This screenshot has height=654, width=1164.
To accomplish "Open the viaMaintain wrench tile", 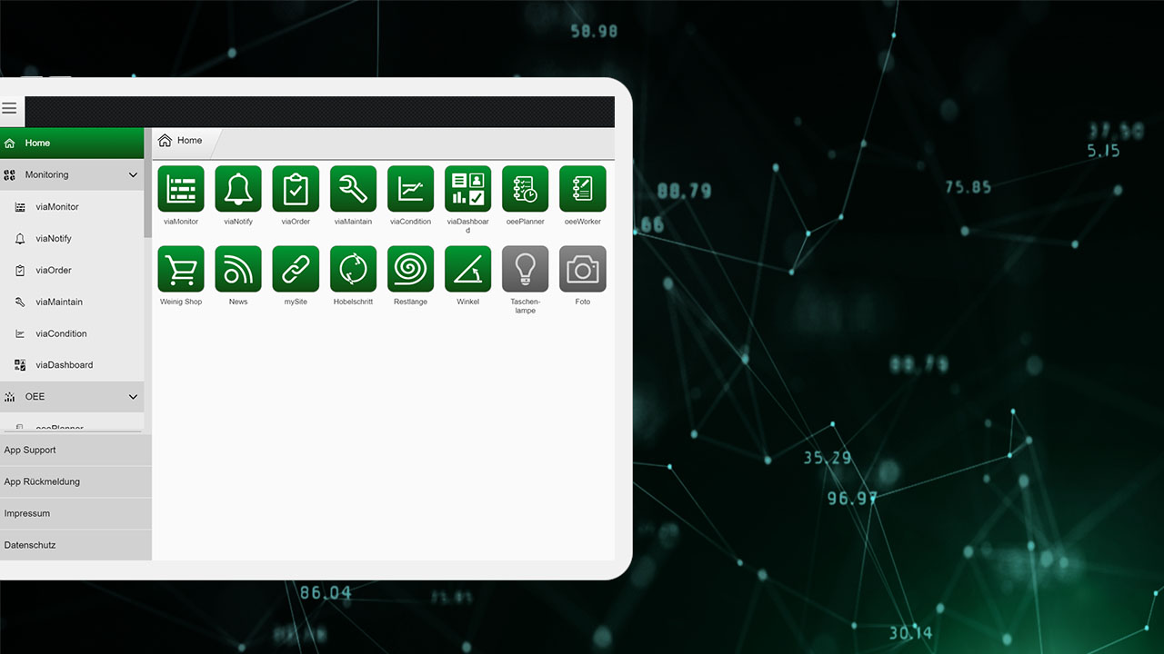I will click(353, 189).
